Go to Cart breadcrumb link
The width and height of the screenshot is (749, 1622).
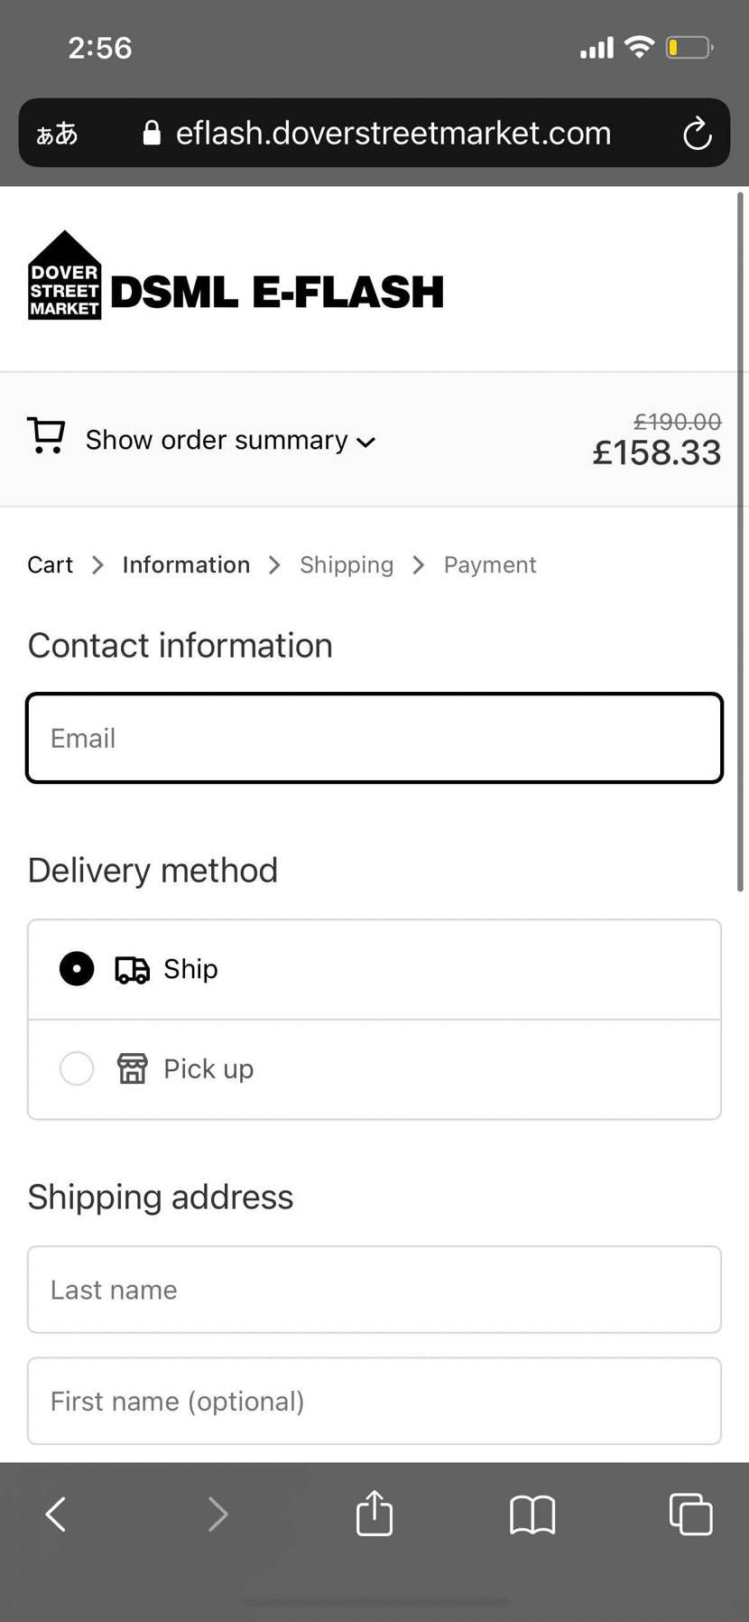pyautogui.click(x=50, y=564)
